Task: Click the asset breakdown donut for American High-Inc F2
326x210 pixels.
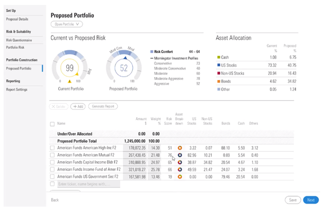Action: pyautogui.click(x=180, y=148)
